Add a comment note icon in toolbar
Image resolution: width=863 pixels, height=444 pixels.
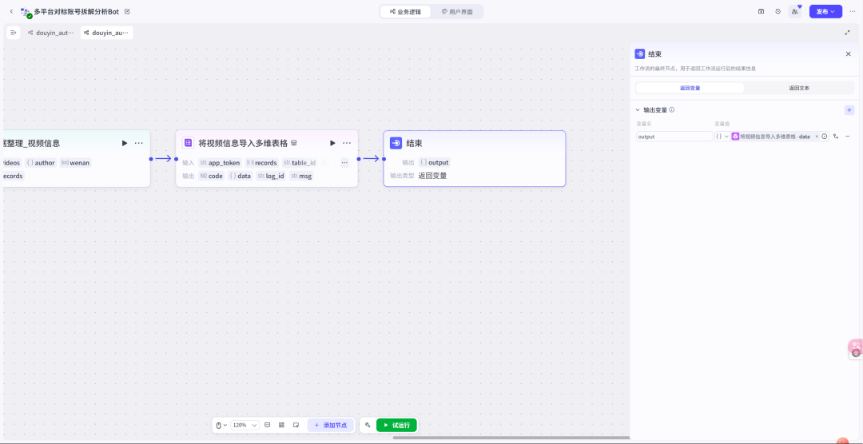coord(268,426)
